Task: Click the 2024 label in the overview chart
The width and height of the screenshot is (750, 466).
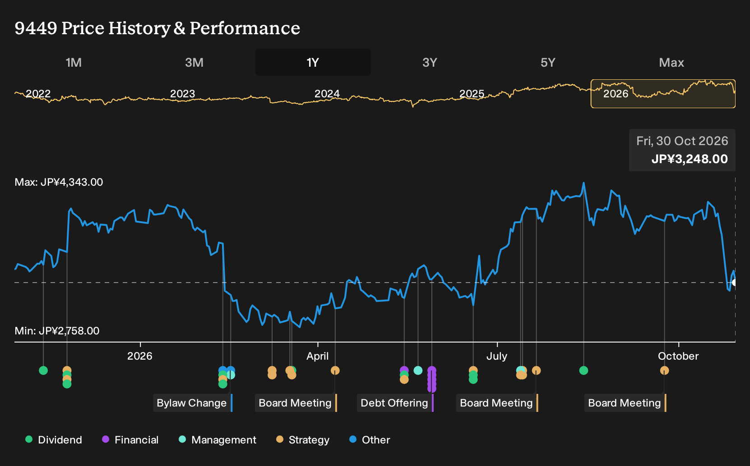Action: (327, 94)
